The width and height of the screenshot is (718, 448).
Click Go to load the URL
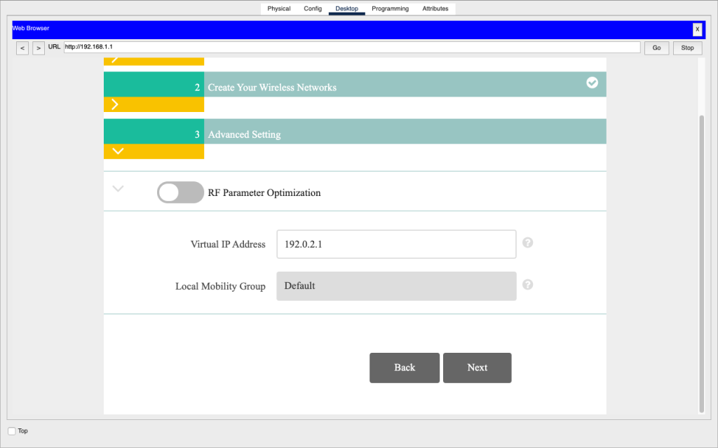pos(656,48)
